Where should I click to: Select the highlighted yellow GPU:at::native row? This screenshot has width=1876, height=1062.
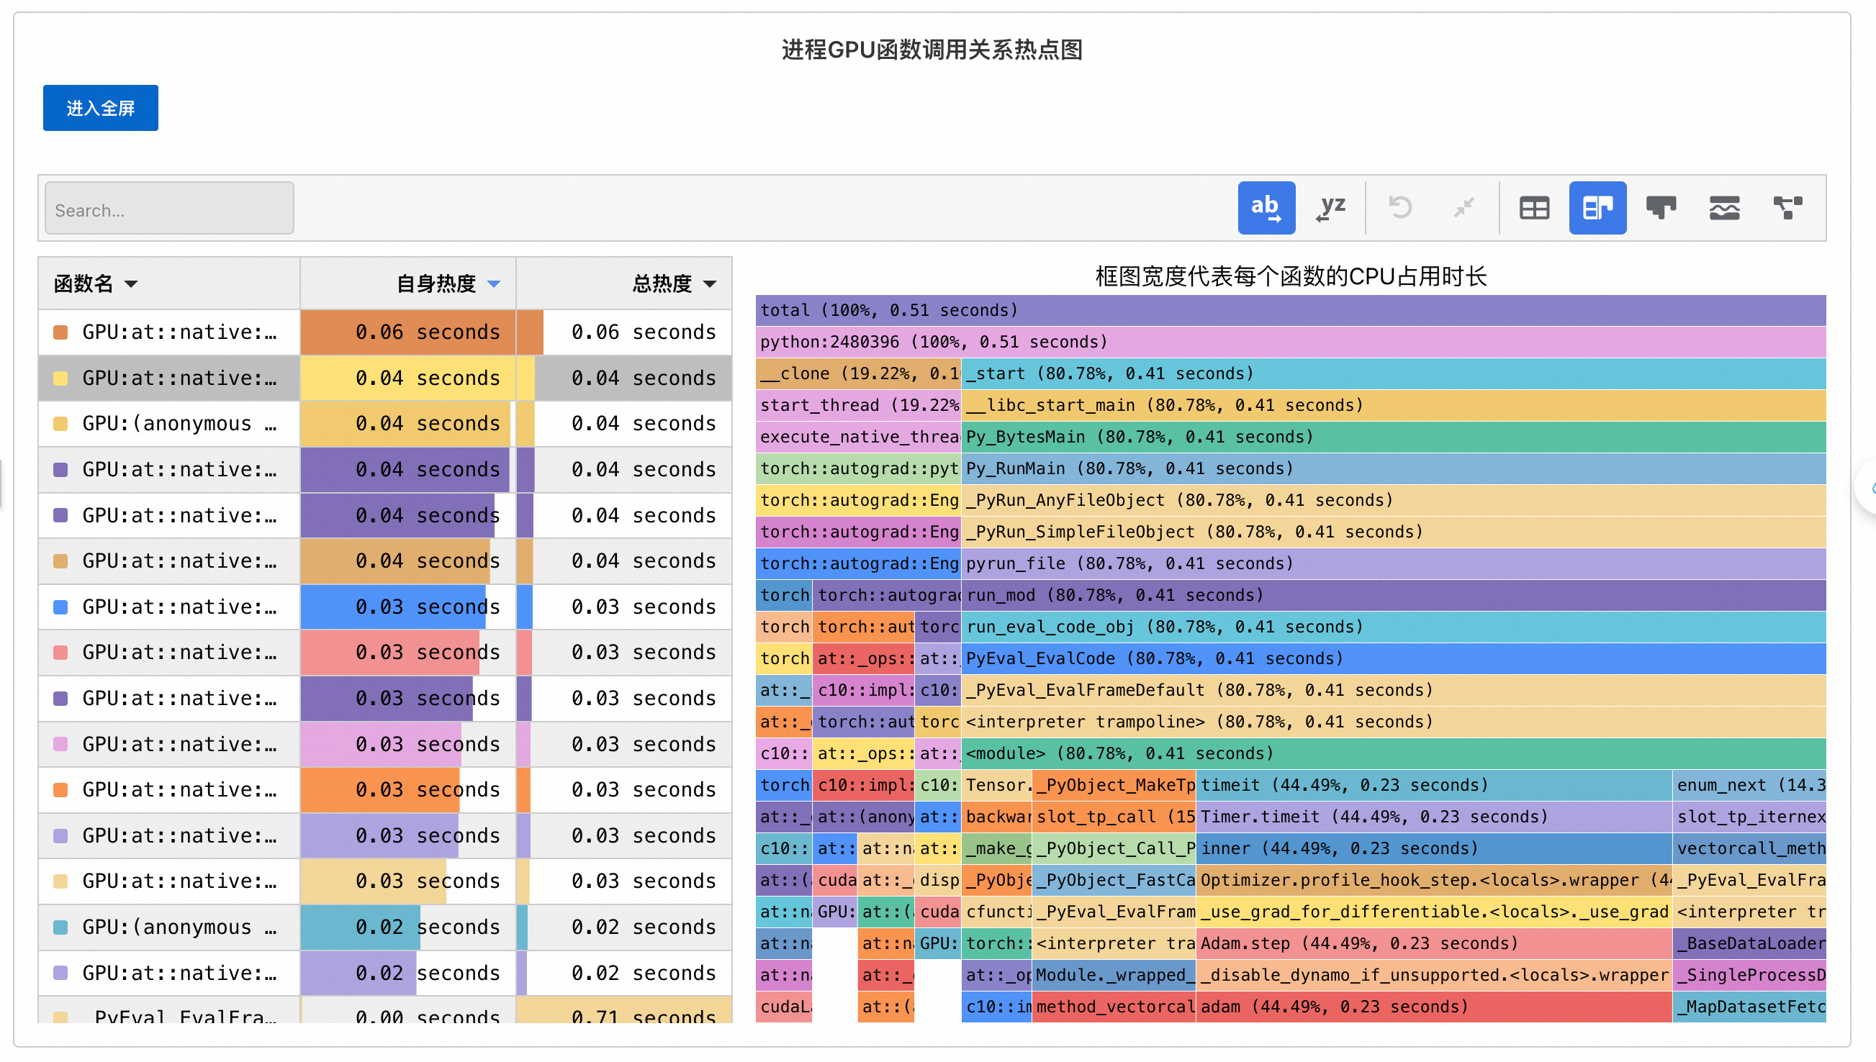(179, 378)
